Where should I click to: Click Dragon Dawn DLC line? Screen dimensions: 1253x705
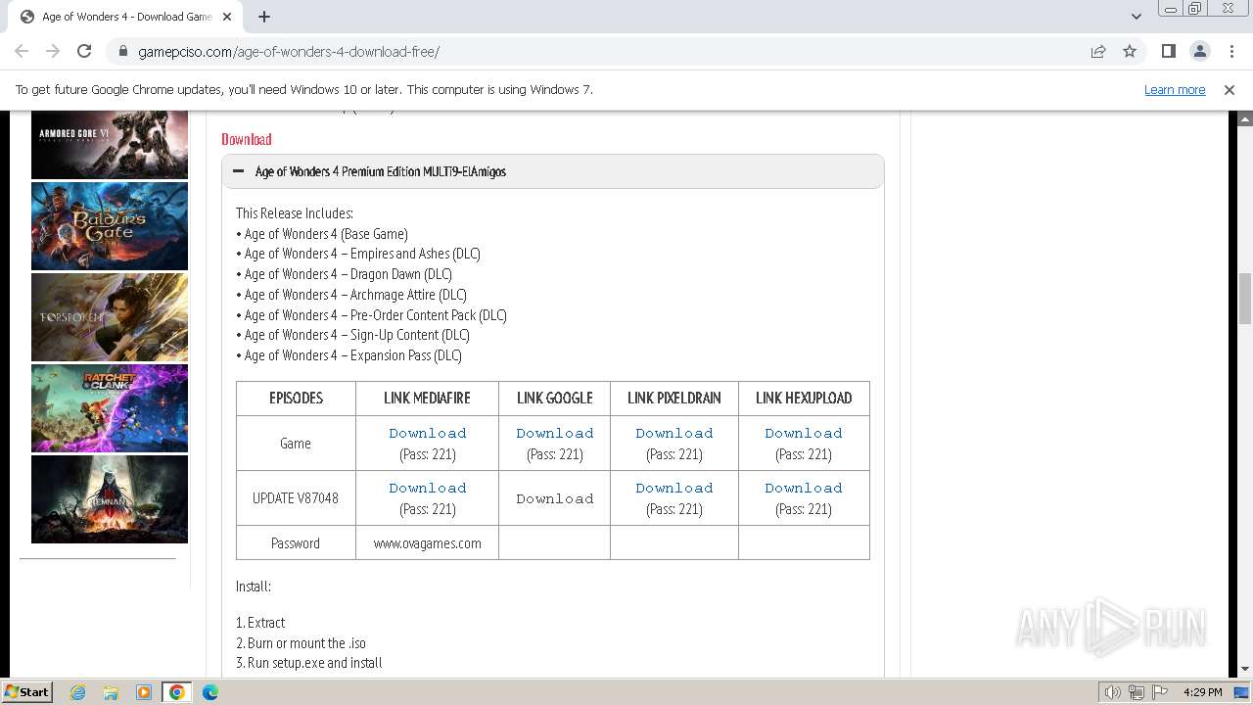point(345,274)
